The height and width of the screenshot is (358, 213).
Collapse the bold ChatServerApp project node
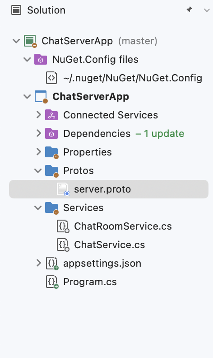click(27, 96)
